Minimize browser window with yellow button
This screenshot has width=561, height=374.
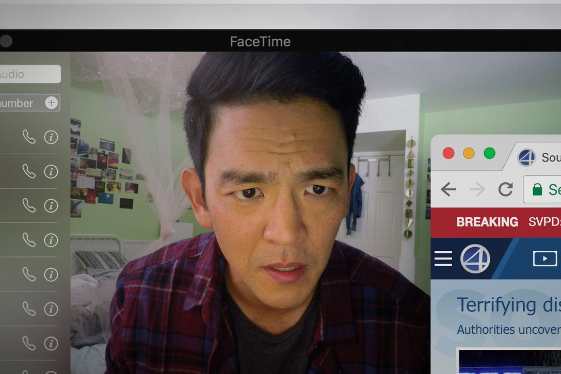click(469, 153)
